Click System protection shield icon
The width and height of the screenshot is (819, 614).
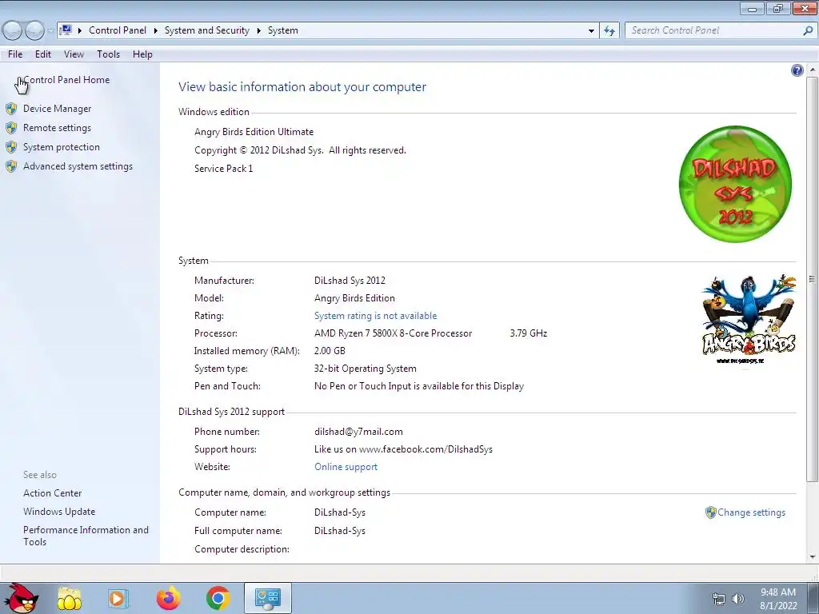[x=11, y=147]
